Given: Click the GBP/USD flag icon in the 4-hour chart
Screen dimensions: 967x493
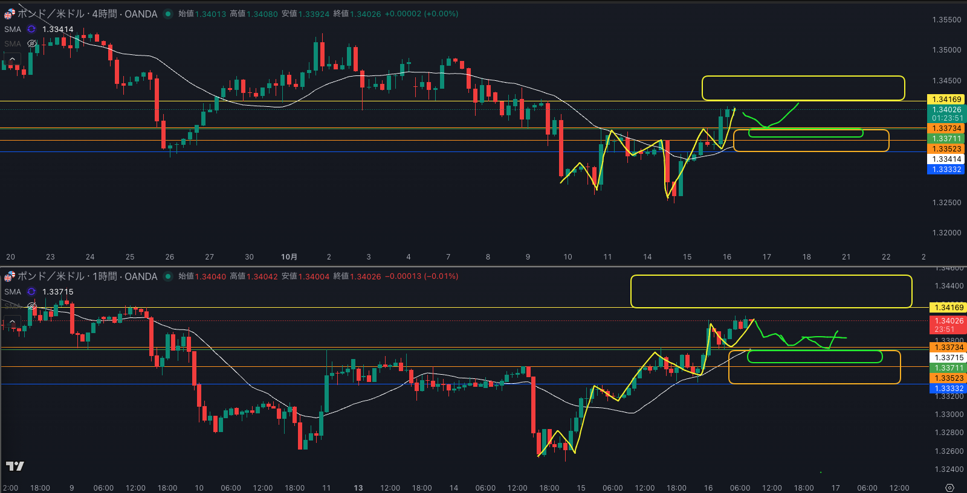Looking at the screenshot, I should (x=10, y=14).
